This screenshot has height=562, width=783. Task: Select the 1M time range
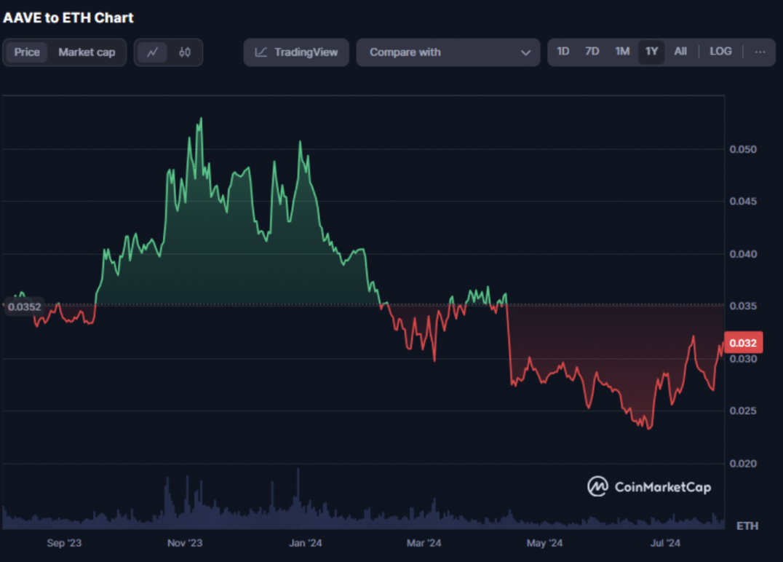pyautogui.click(x=622, y=52)
